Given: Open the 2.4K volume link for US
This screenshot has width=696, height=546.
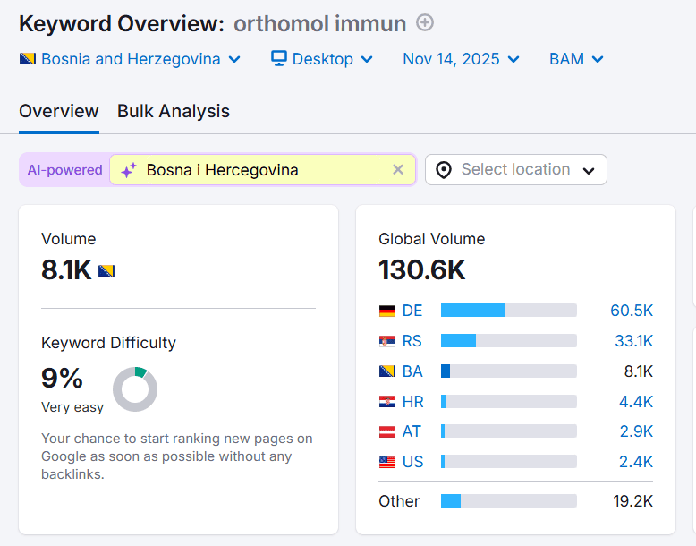Looking at the screenshot, I should point(636,462).
